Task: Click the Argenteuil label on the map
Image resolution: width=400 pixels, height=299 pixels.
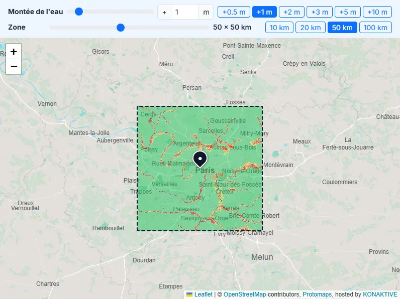Action: pyautogui.click(x=186, y=143)
